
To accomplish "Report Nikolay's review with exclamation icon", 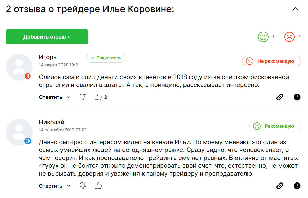I will (x=297, y=186).
